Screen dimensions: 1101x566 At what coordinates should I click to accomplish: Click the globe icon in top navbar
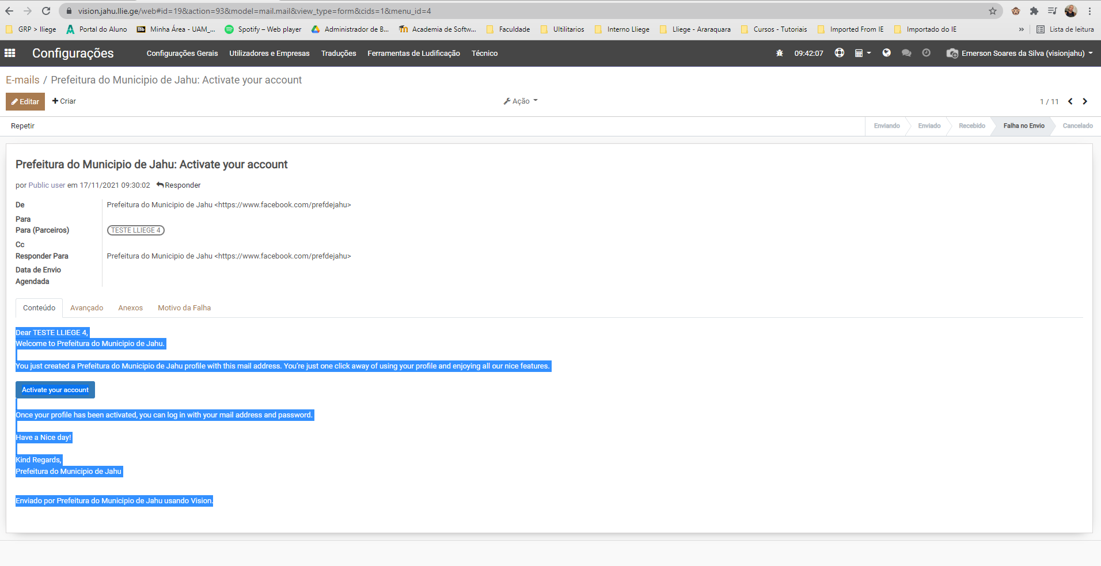[x=886, y=53]
